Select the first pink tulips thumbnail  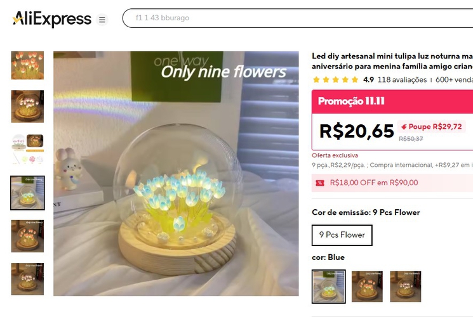(x=27, y=65)
